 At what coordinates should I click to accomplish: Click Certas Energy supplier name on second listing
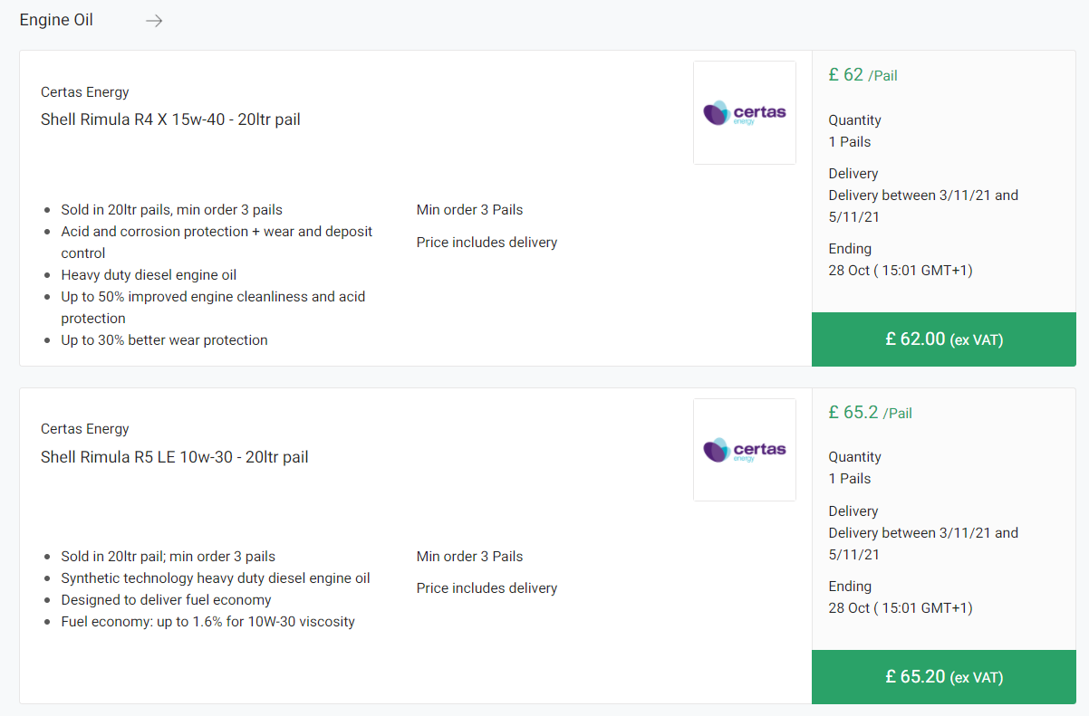pos(85,428)
